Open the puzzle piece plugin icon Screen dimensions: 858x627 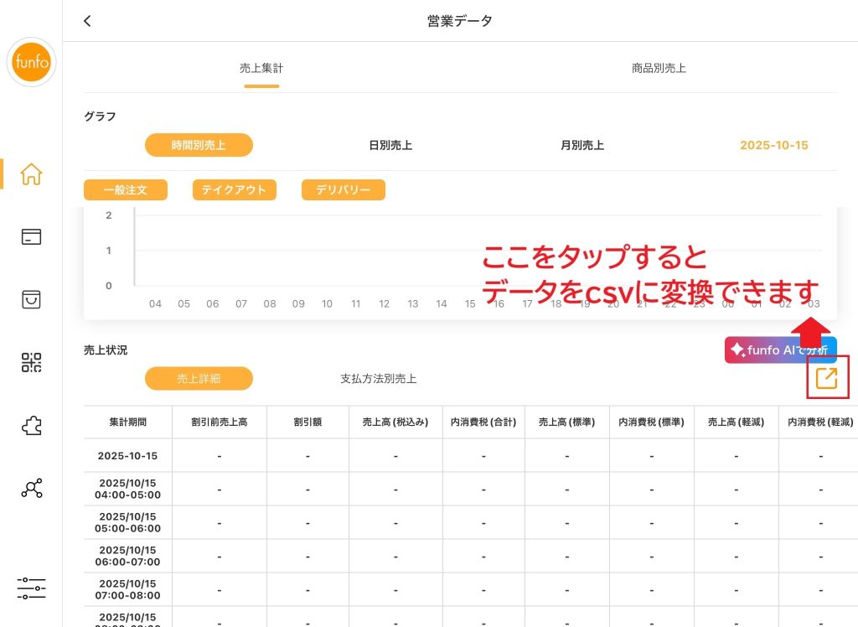click(x=31, y=426)
